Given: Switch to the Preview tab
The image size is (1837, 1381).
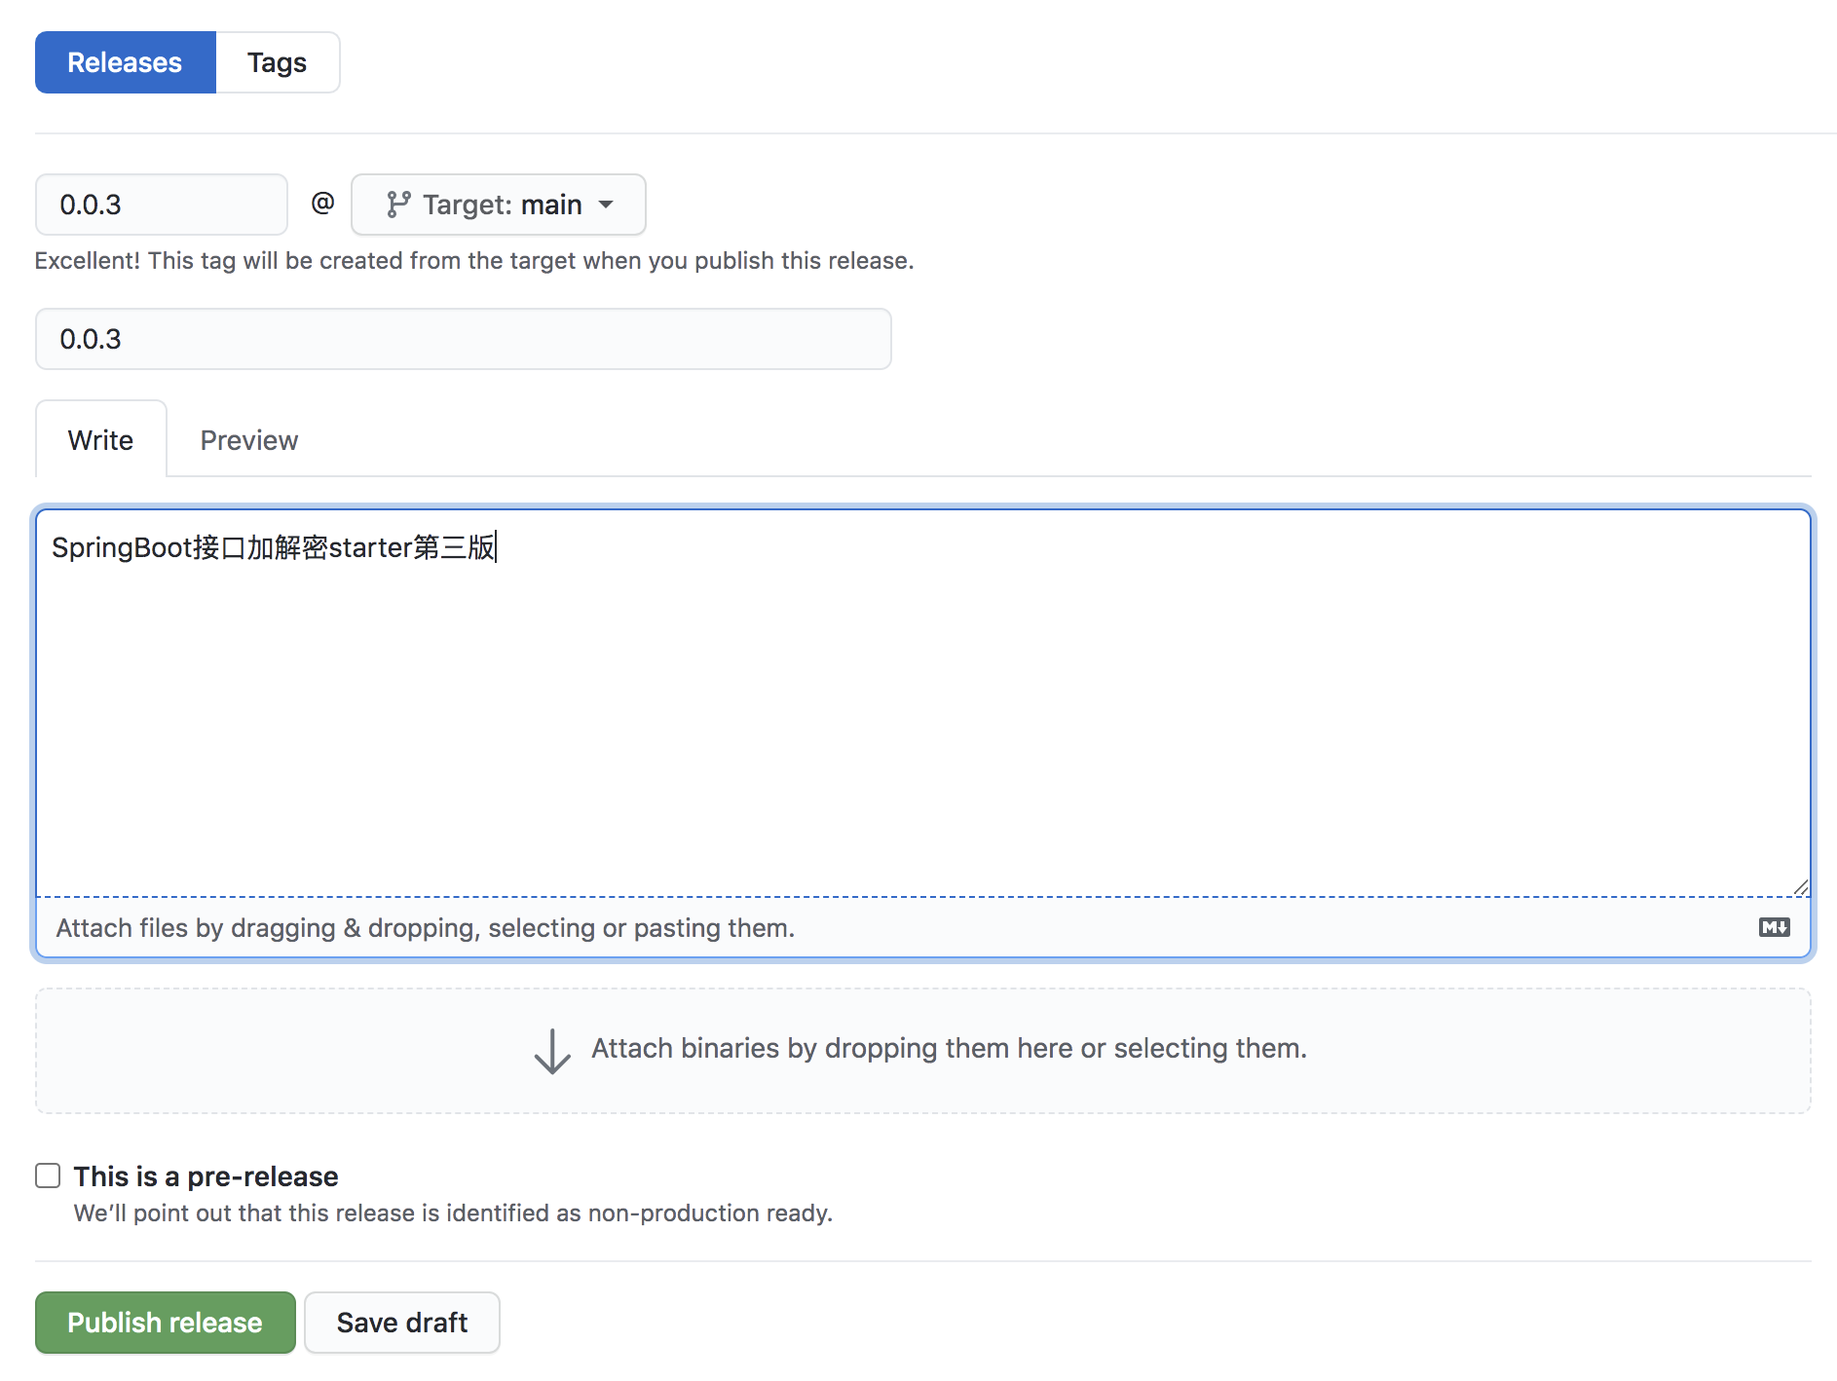Looking at the screenshot, I should [248, 439].
